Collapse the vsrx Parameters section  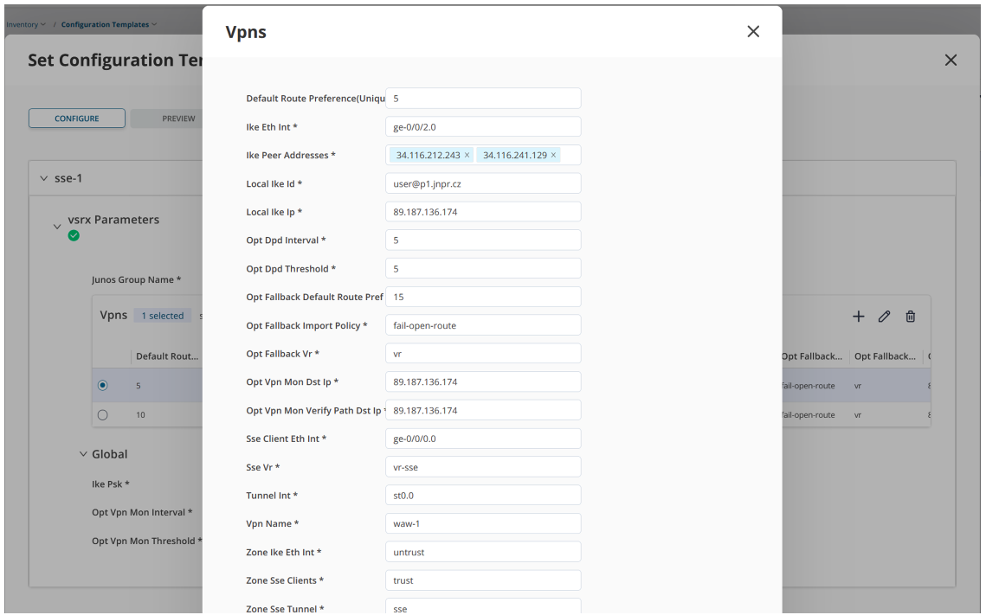pos(57,226)
